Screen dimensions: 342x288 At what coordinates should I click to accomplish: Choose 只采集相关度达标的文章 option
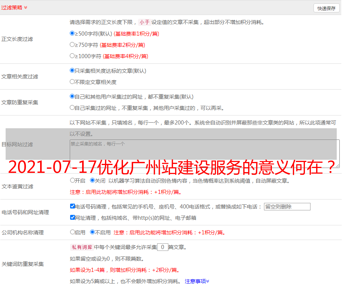click(x=72, y=70)
